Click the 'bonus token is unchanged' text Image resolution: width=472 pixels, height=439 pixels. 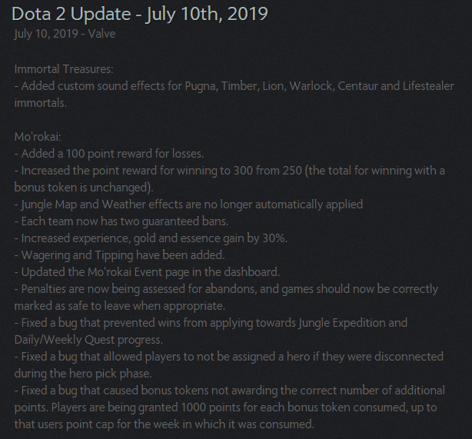84,188
